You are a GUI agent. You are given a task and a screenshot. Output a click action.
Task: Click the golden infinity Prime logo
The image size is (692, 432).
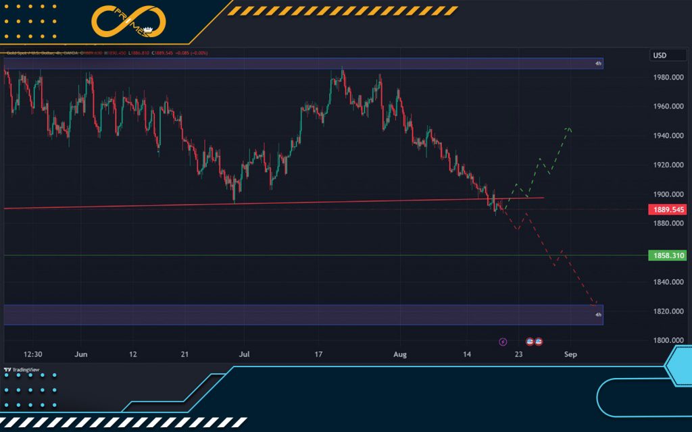click(128, 22)
